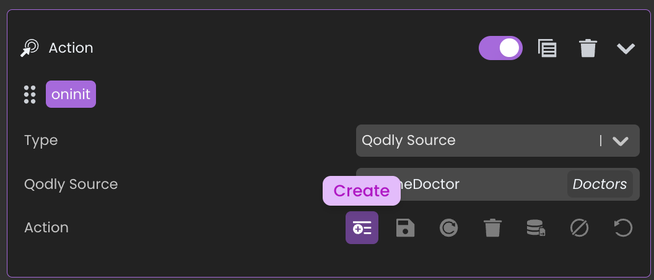Click the database stack action icon
The image size is (654, 280).
coord(536,228)
